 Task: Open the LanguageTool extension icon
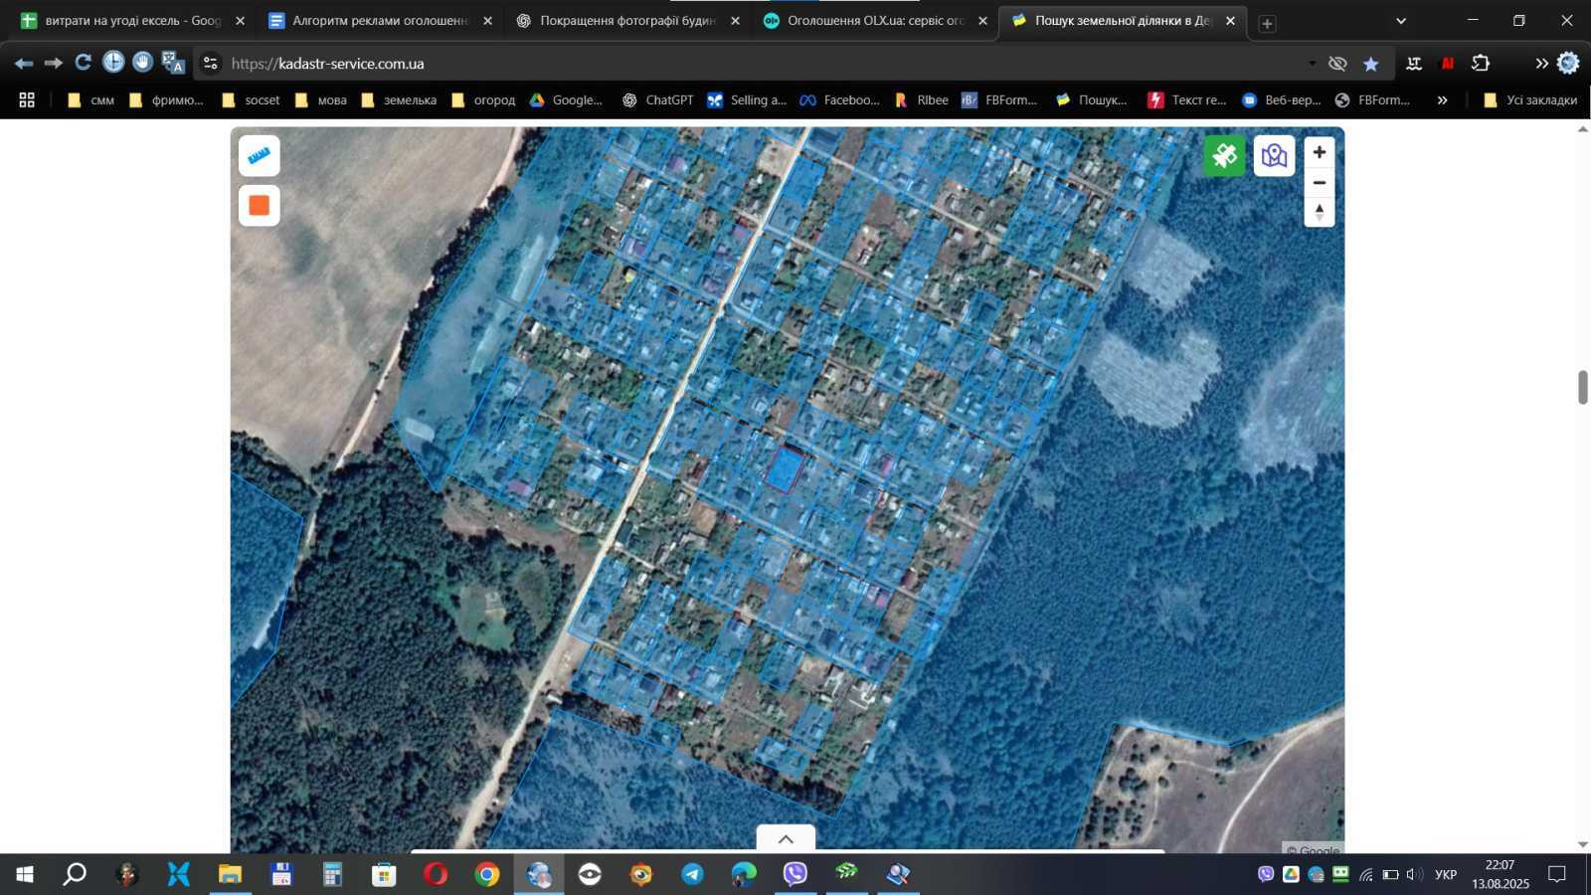click(1414, 64)
